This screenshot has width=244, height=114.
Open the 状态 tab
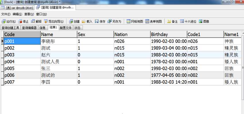78,28
